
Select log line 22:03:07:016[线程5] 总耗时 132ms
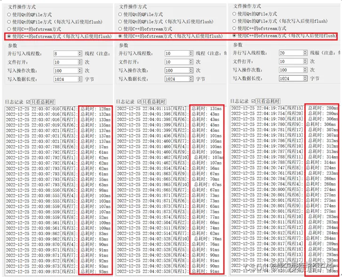[58, 114]
